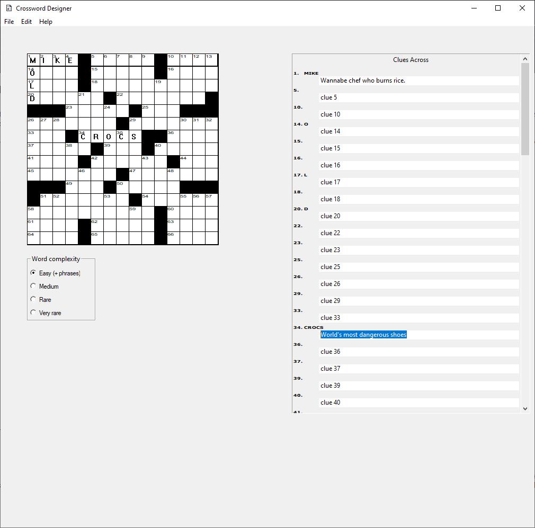Click the 'clue 14' input field
Viewport: 535px width, 528px height.
point(419,131)
